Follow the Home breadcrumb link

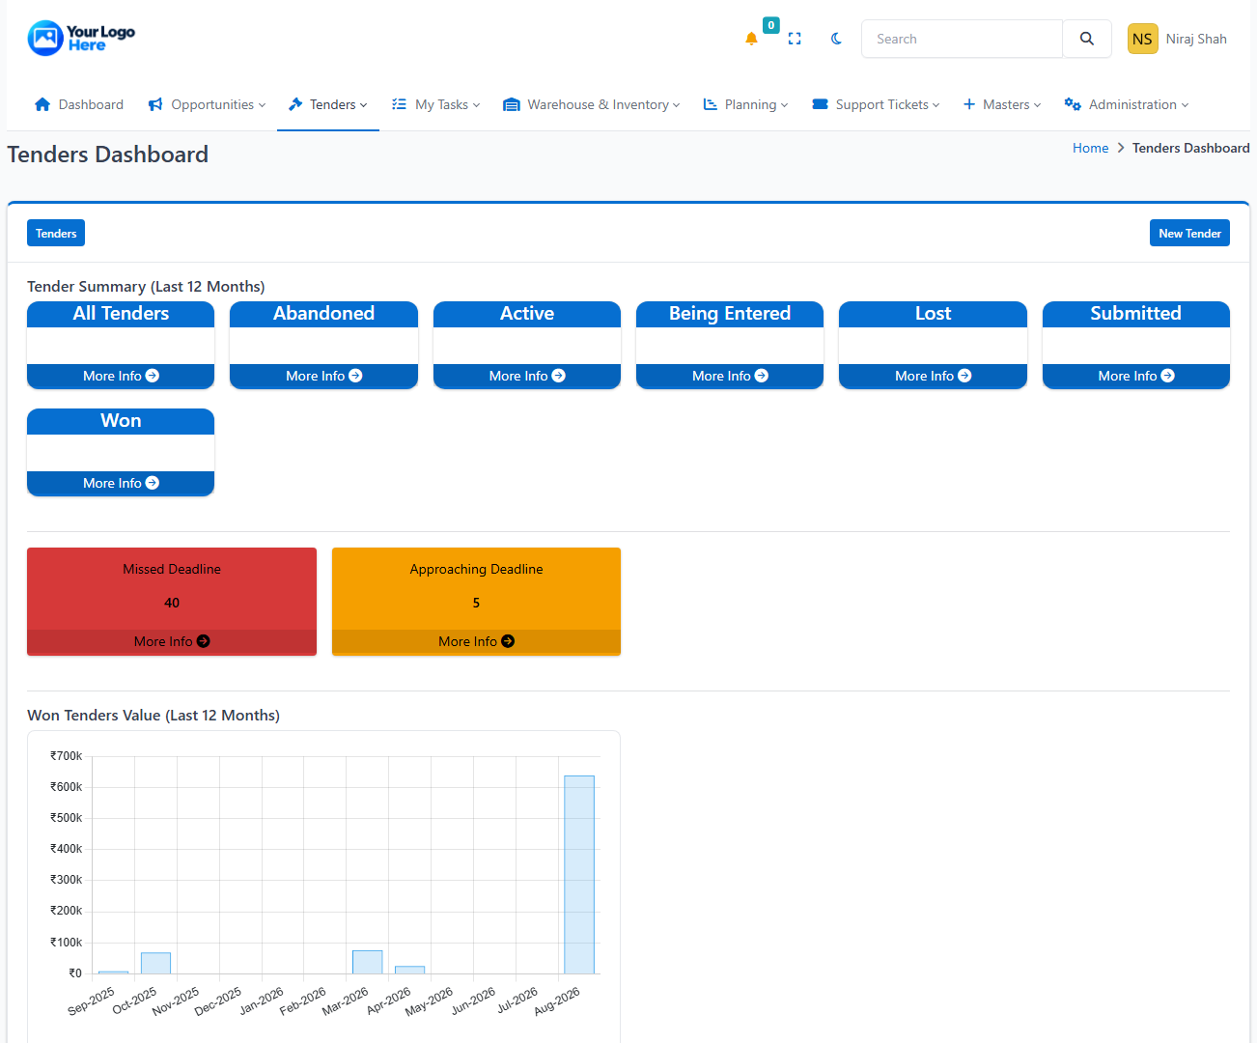[x=1090, y=148]
